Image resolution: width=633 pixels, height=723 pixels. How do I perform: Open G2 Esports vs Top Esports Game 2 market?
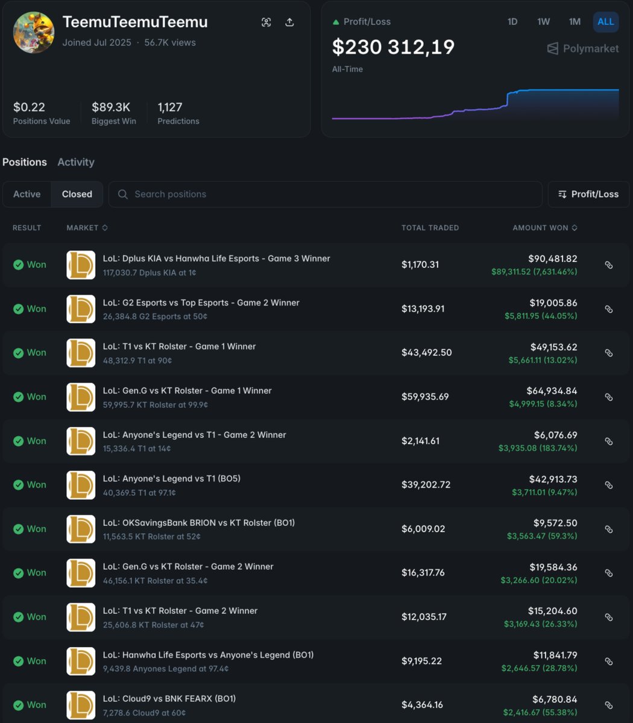tap(201, 302)
